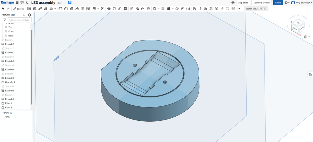
Task: Start a new Sketch
Action: click(x=18, y=8)
